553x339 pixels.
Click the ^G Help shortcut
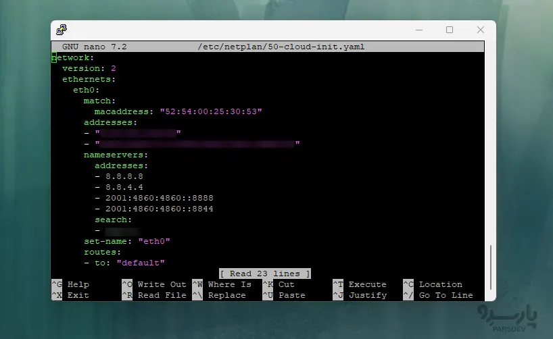point(70,284)
